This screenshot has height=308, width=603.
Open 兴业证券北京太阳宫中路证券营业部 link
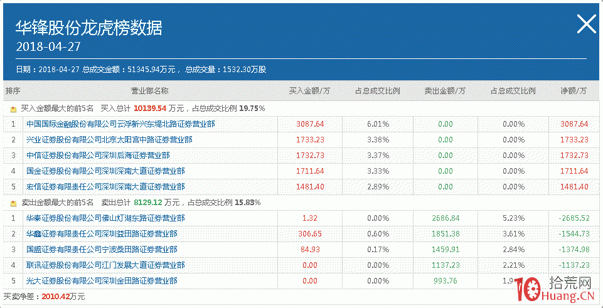[109, 140]
